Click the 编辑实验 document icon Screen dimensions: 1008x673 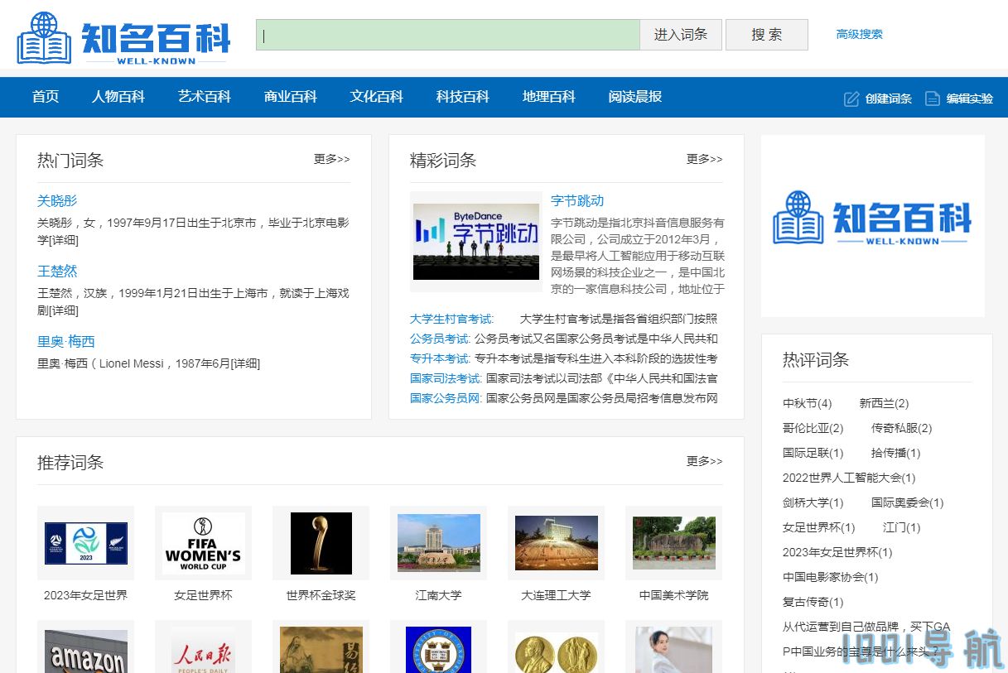coord(933,99)
